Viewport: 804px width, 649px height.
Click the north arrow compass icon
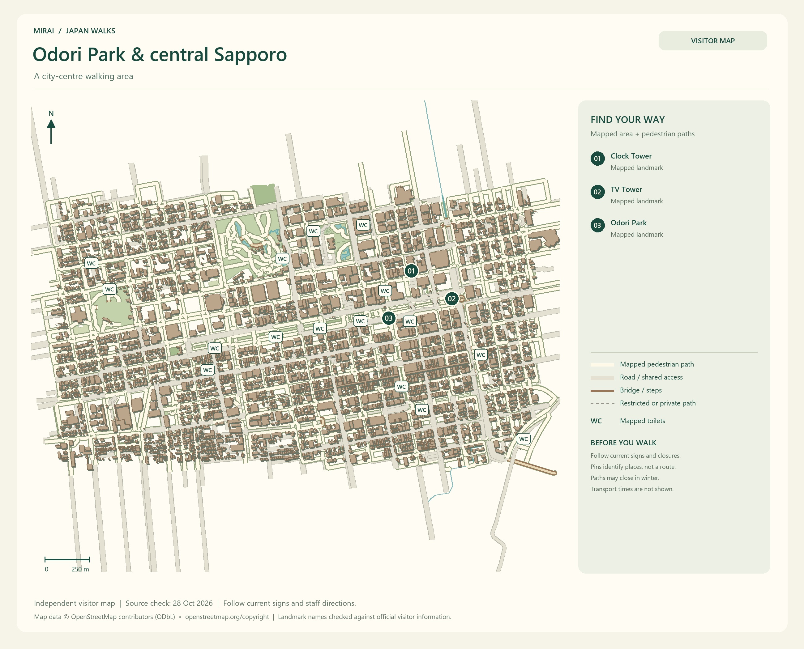pyautogui.click(x=51, y=127)
